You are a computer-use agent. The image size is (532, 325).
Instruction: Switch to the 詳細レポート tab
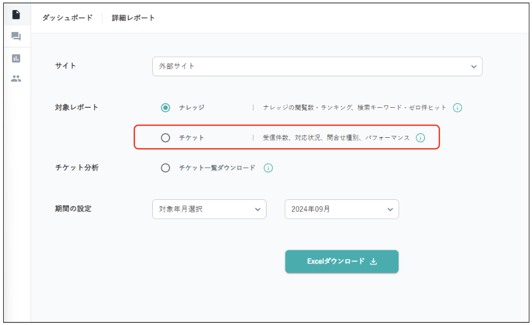pos(133,18)
